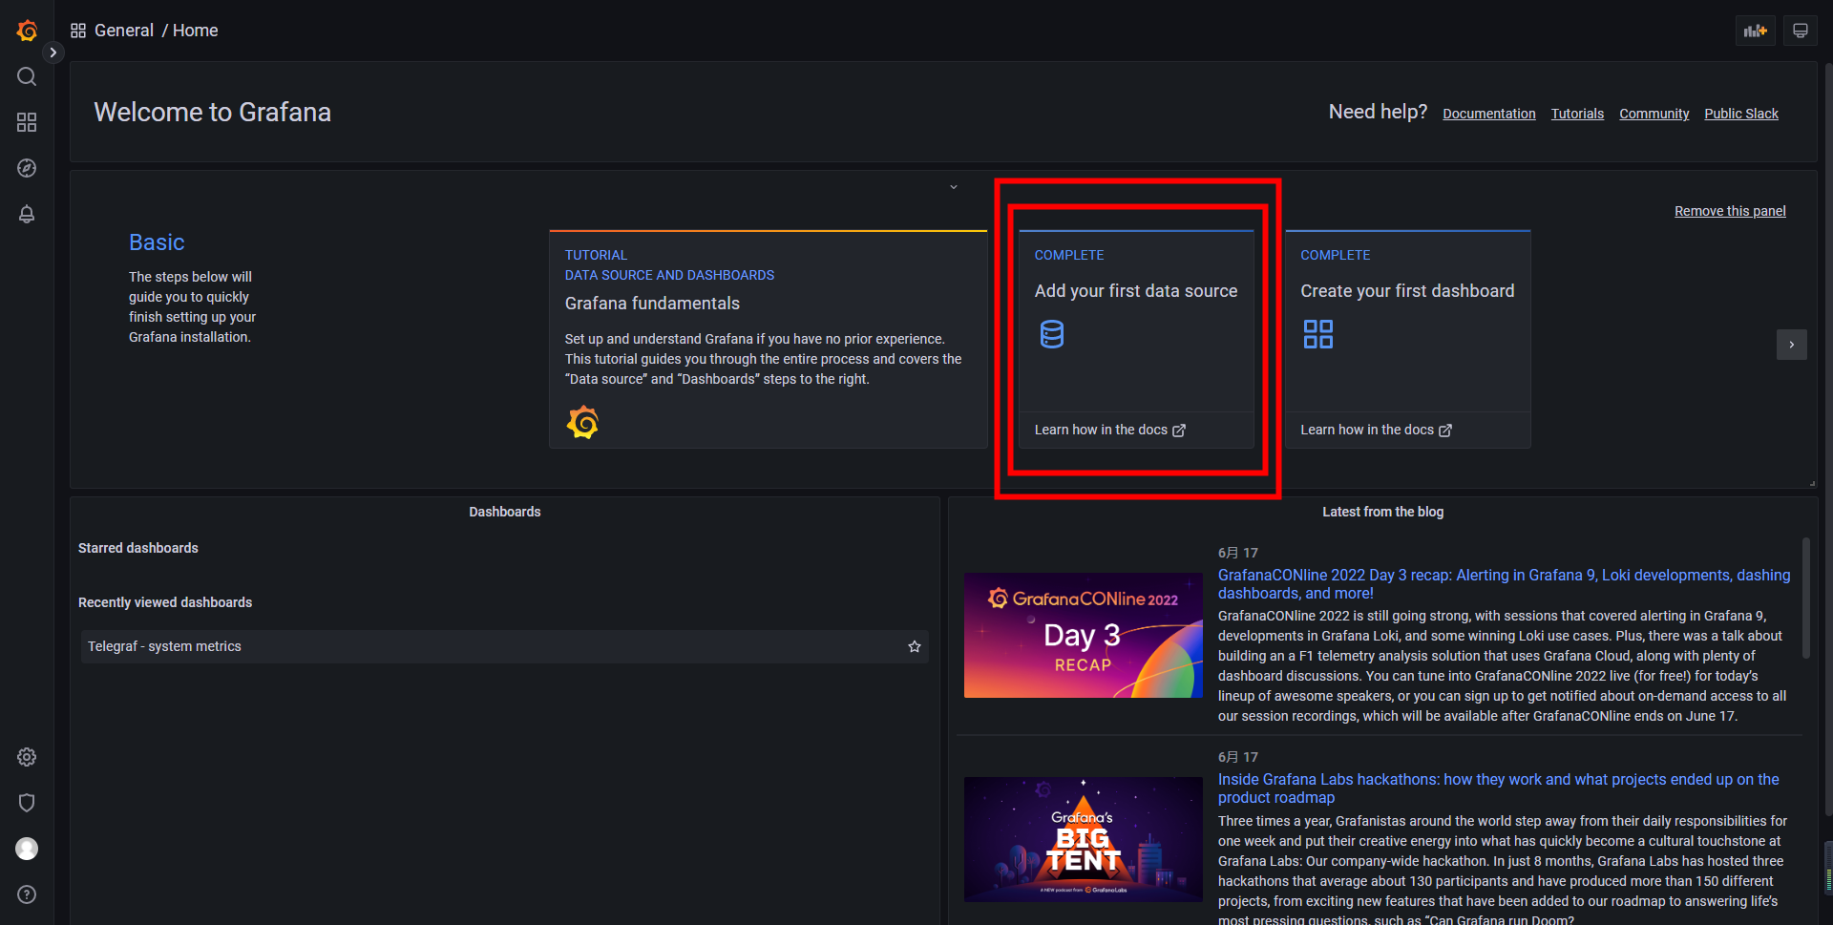The width and height of the screenshot is (1833, 925).
Task: Click the Home breadcrumb
Action: pos(196,31)
